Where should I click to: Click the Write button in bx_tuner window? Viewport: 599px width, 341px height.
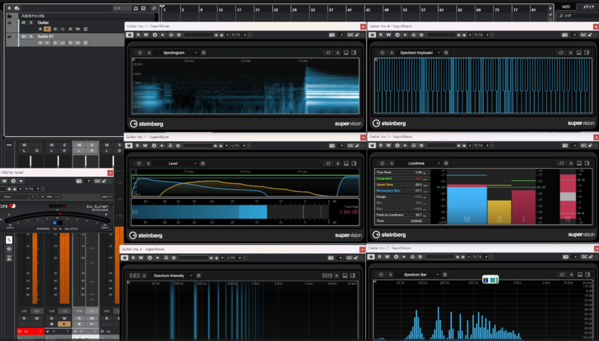(x=5, y=181)
